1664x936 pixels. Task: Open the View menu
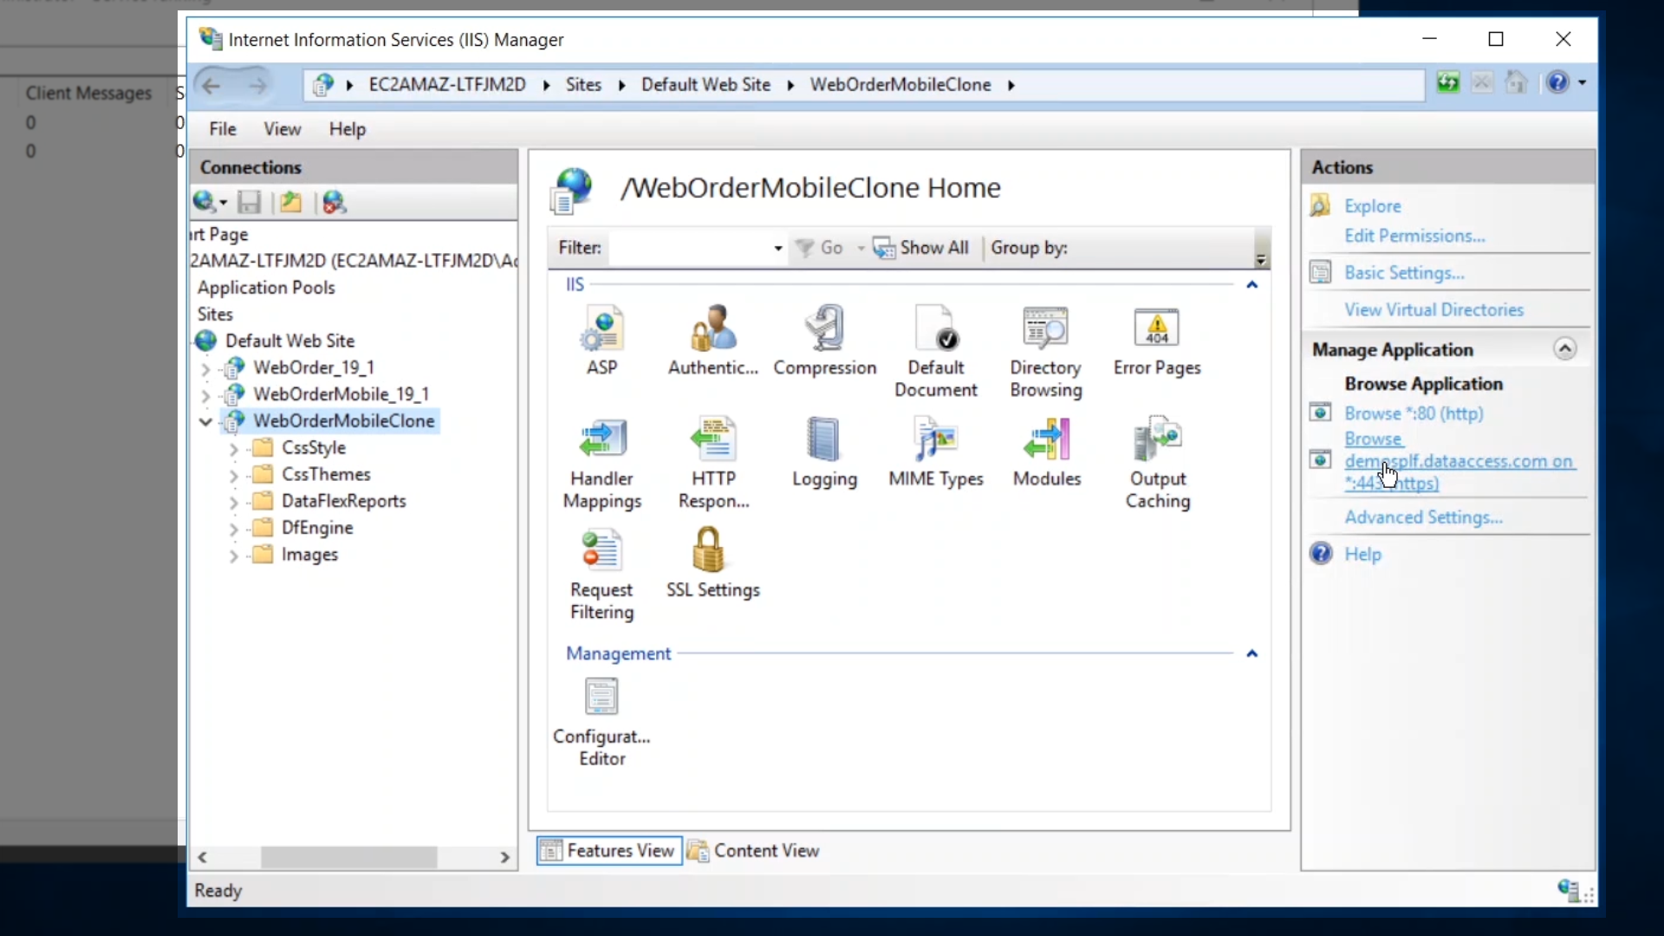pos(282,129)
